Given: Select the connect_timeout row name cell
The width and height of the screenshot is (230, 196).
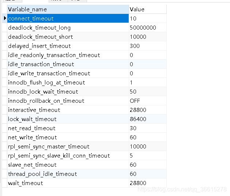Looking at the screenshot, I should pyautogui.click(x=68, y=19).
